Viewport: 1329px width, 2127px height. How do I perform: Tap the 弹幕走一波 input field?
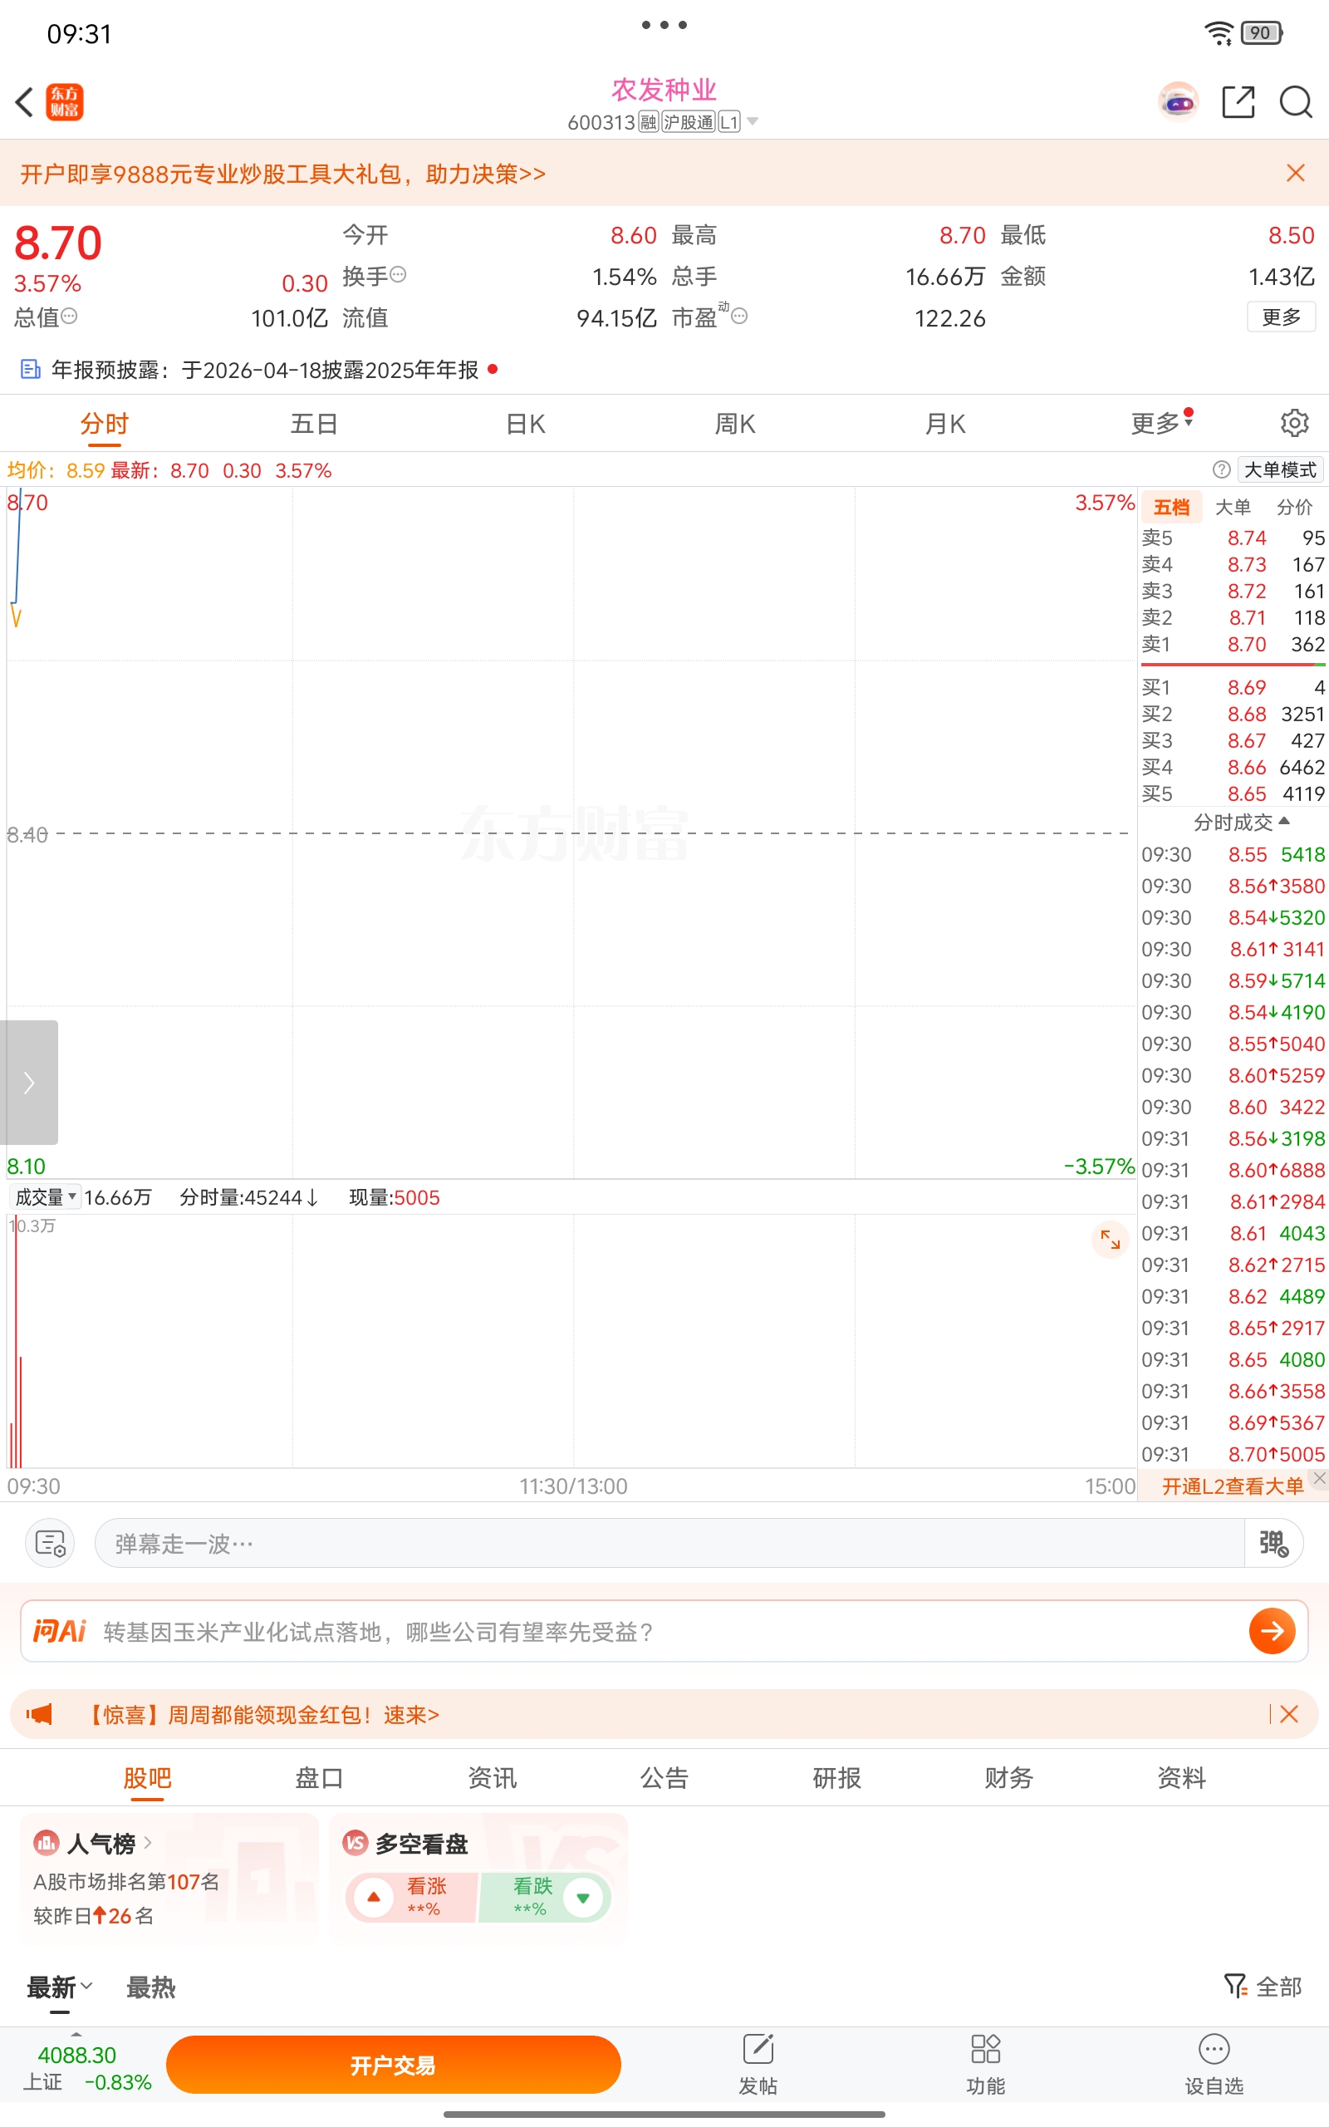pyautogui.click(x=669, y=1543)
